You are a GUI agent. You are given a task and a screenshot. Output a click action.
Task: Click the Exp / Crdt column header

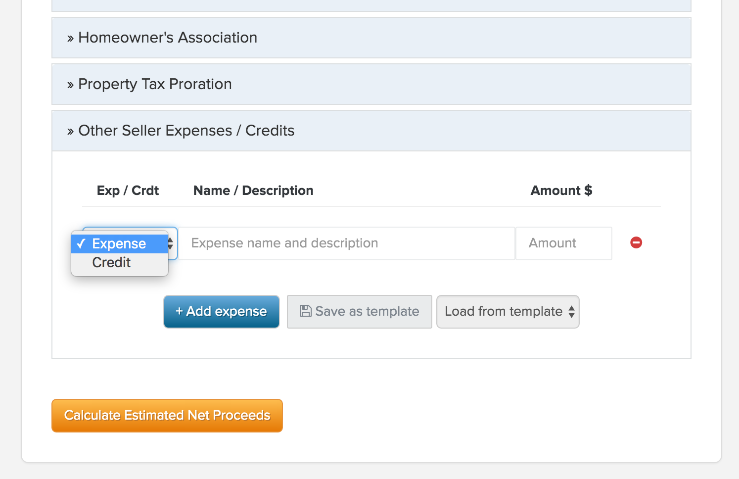click(x=128, y=191)
